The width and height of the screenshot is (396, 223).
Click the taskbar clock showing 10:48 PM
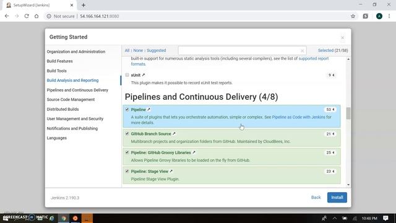coord(369,218)
